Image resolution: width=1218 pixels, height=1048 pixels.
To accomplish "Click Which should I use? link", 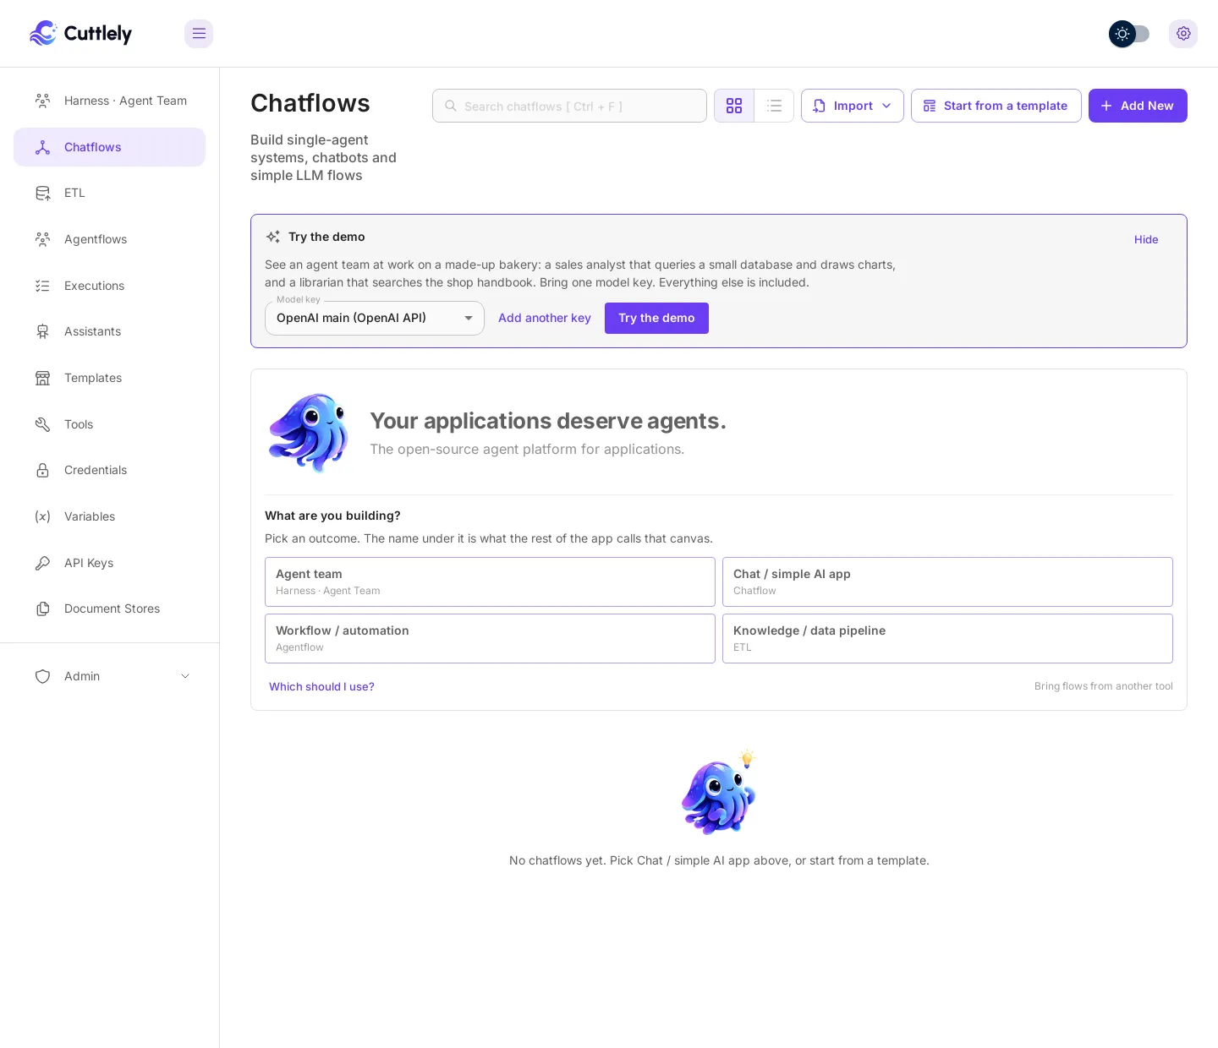I will (321, 686).
